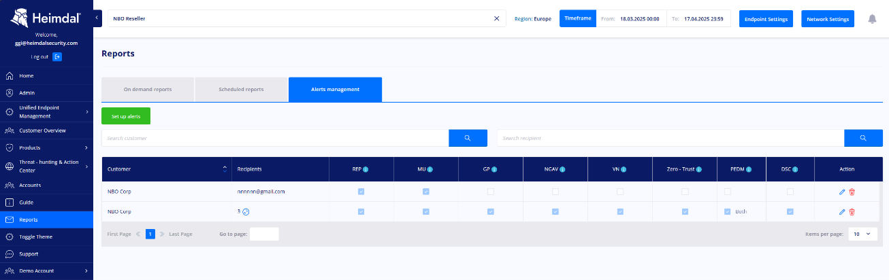The height and width of the screenshot is (280, 889).
Task: Open Customer Overview in the sidebar
Action: click(46, 130)
